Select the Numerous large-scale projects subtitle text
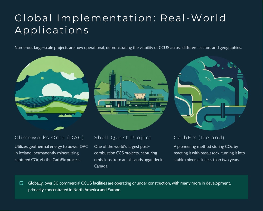 pos(128,48)
